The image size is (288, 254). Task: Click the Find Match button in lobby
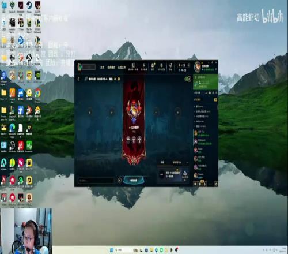tap(134, 181)
